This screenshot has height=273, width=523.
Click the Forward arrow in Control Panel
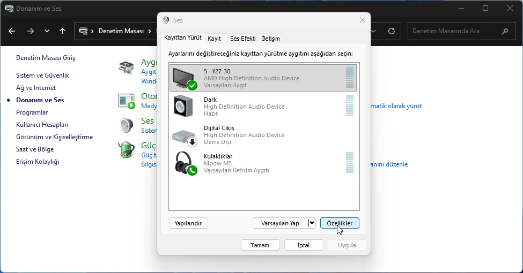click(x=31, y=31)
